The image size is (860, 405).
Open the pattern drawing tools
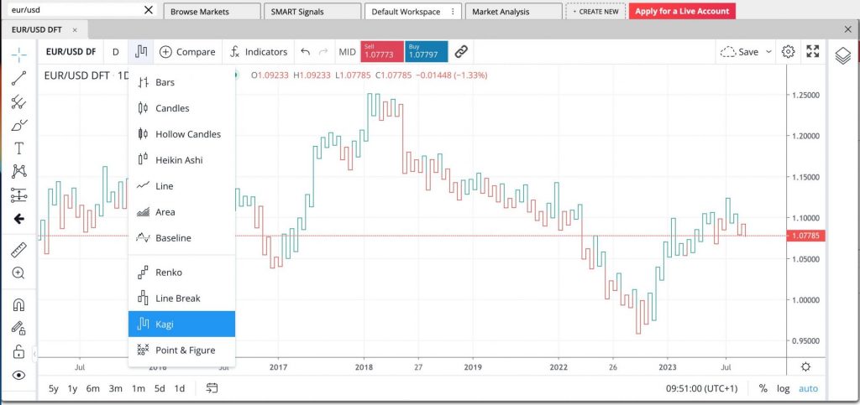(x=19, y=171)
